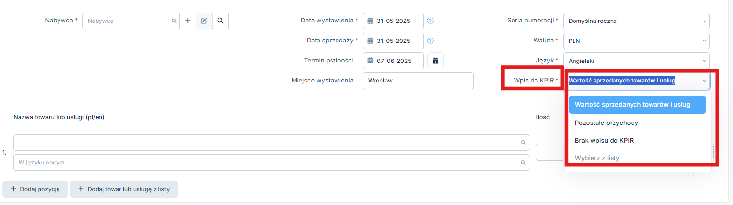Open help icon beside Data wystawienia
Viewport: 733px width, 205px height.
[430, 21]
